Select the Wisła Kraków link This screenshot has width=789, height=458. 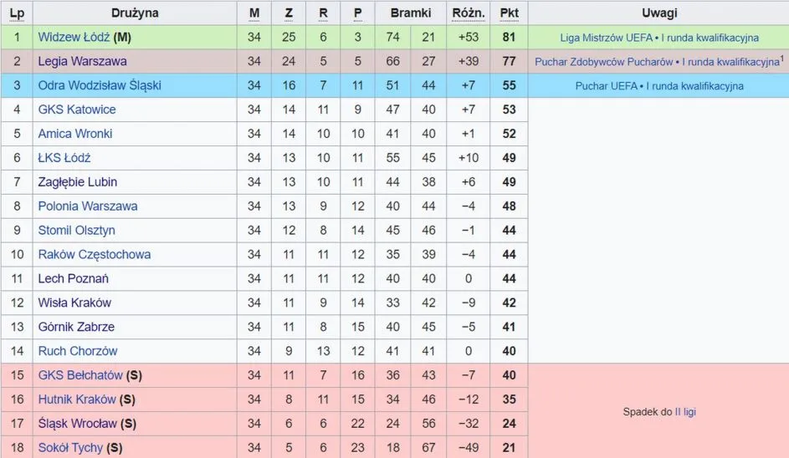pyautogui.click(x=74, y=303)
